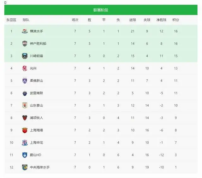The image size is (202, 178).
Task: Click the 武里南联 team badge
Action: point(25,93)
